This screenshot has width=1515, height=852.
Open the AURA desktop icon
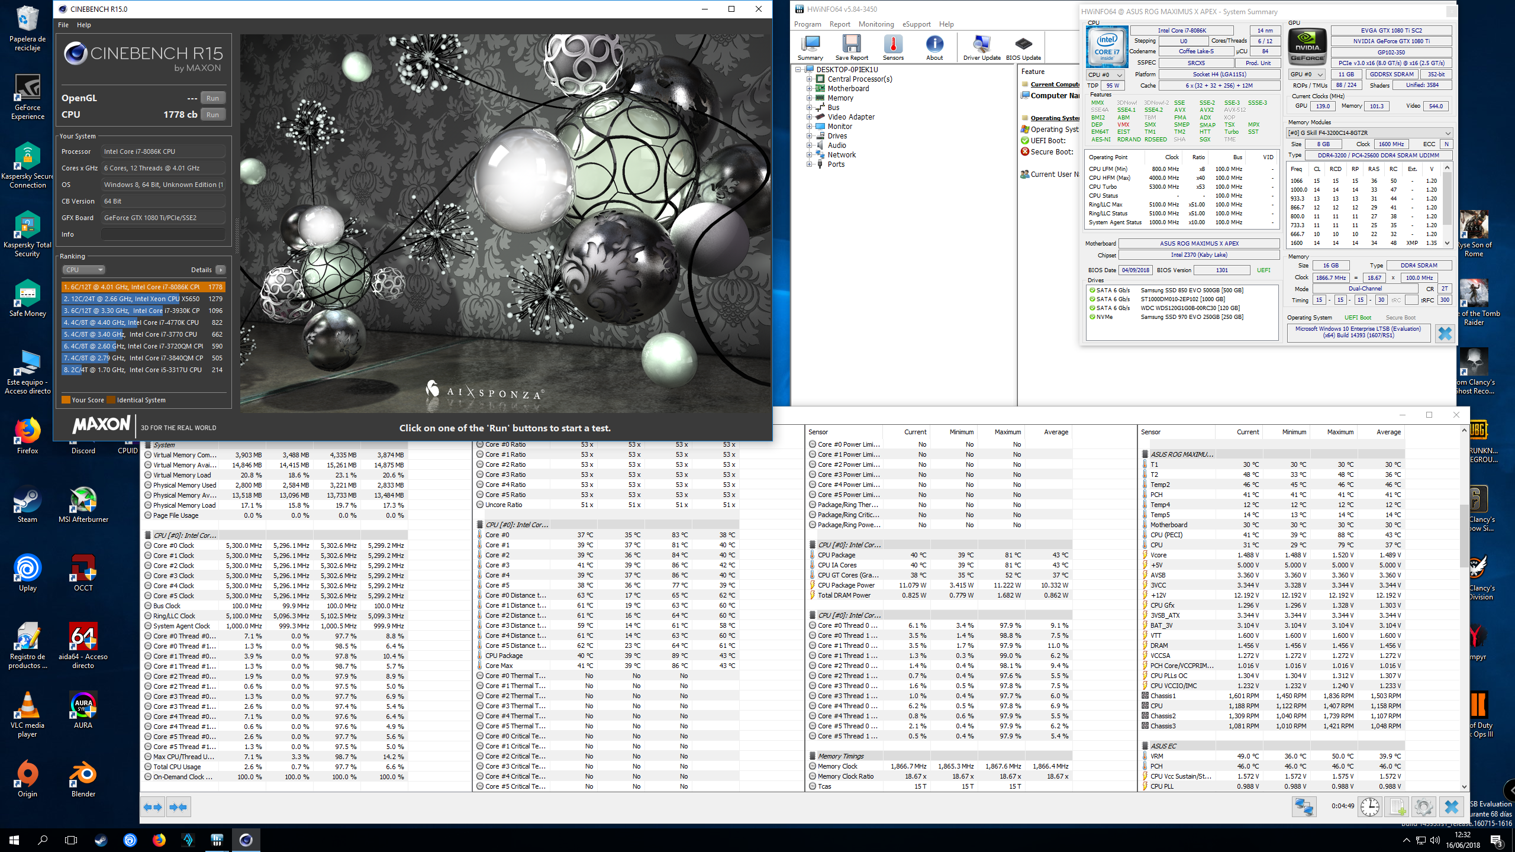click(83, 710)
